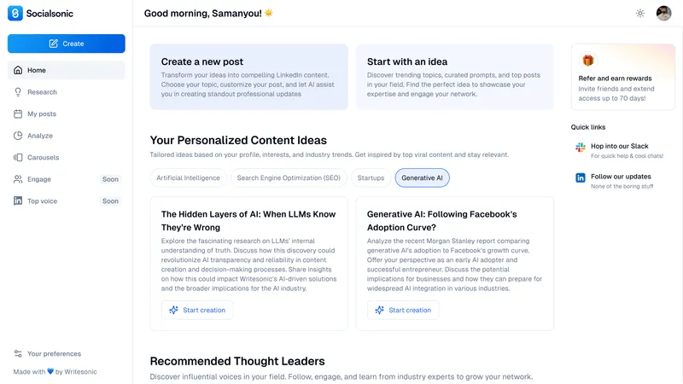Click the Top voice LinkedIn icon
The image size is (683, 384).
pos(18,201)
